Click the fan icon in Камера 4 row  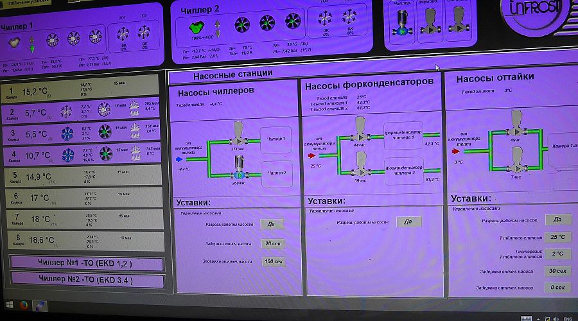106,153
